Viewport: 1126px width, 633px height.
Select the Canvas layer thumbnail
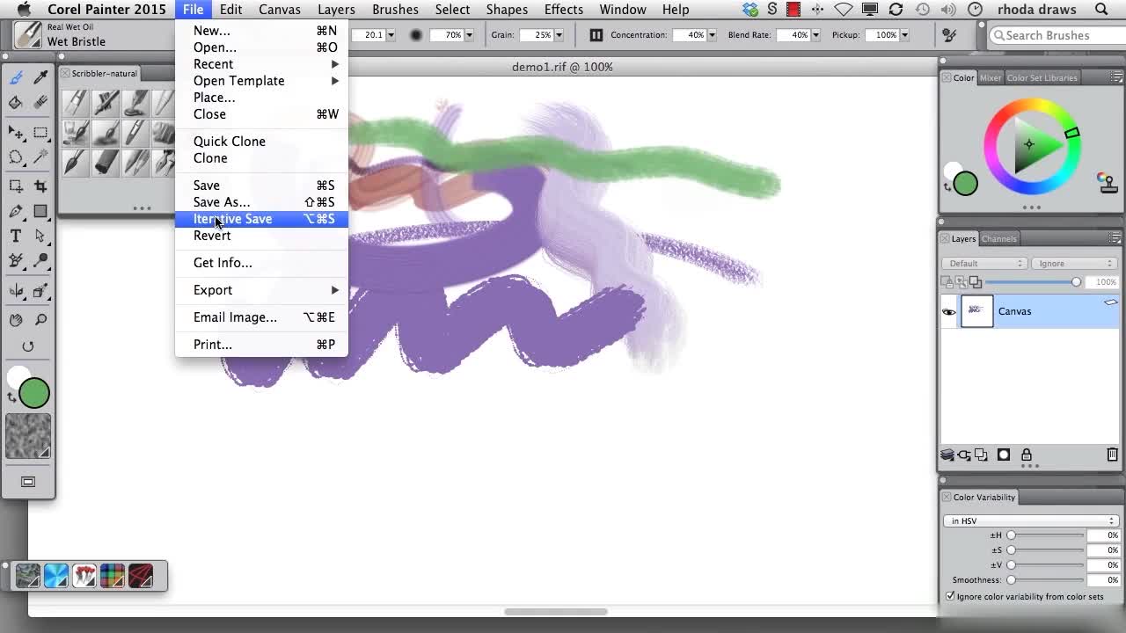[x=977, y=311]
